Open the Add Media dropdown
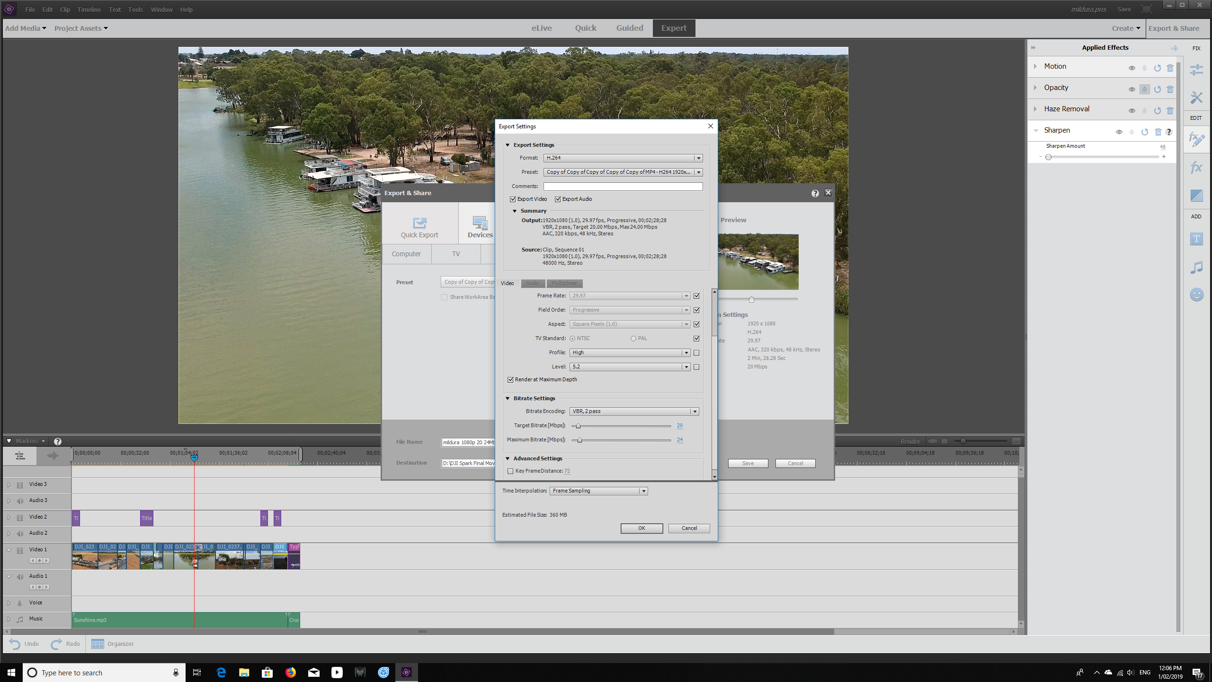The width and height of the screenshot is (1212, 682). point(26,28)
